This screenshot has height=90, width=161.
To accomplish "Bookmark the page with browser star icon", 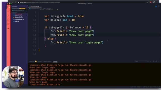I will [x=147, y=2].
